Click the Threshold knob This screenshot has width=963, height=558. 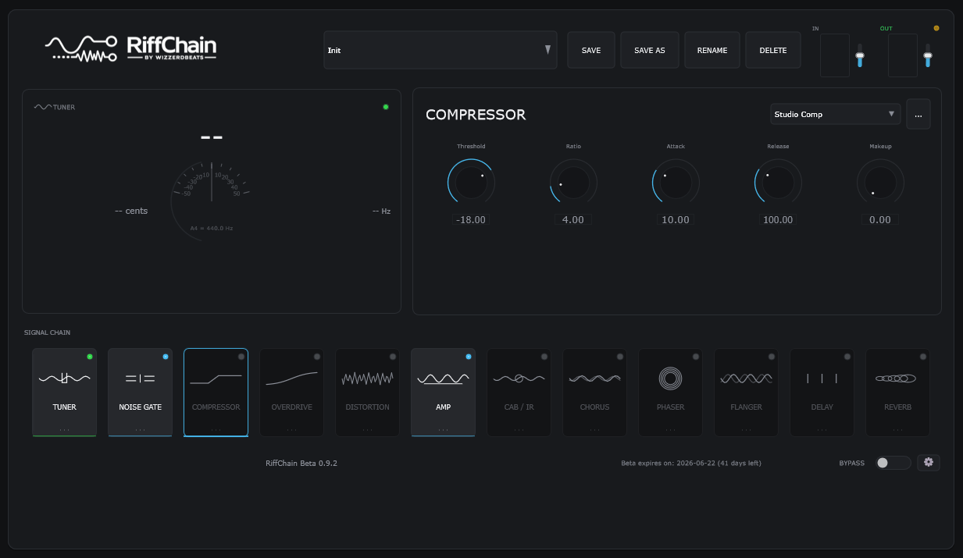pyautogui.click(x=471, y=183)
